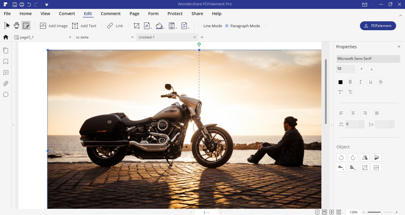
Task: Open the Background dropdown tool
Action: pos(160,26)
